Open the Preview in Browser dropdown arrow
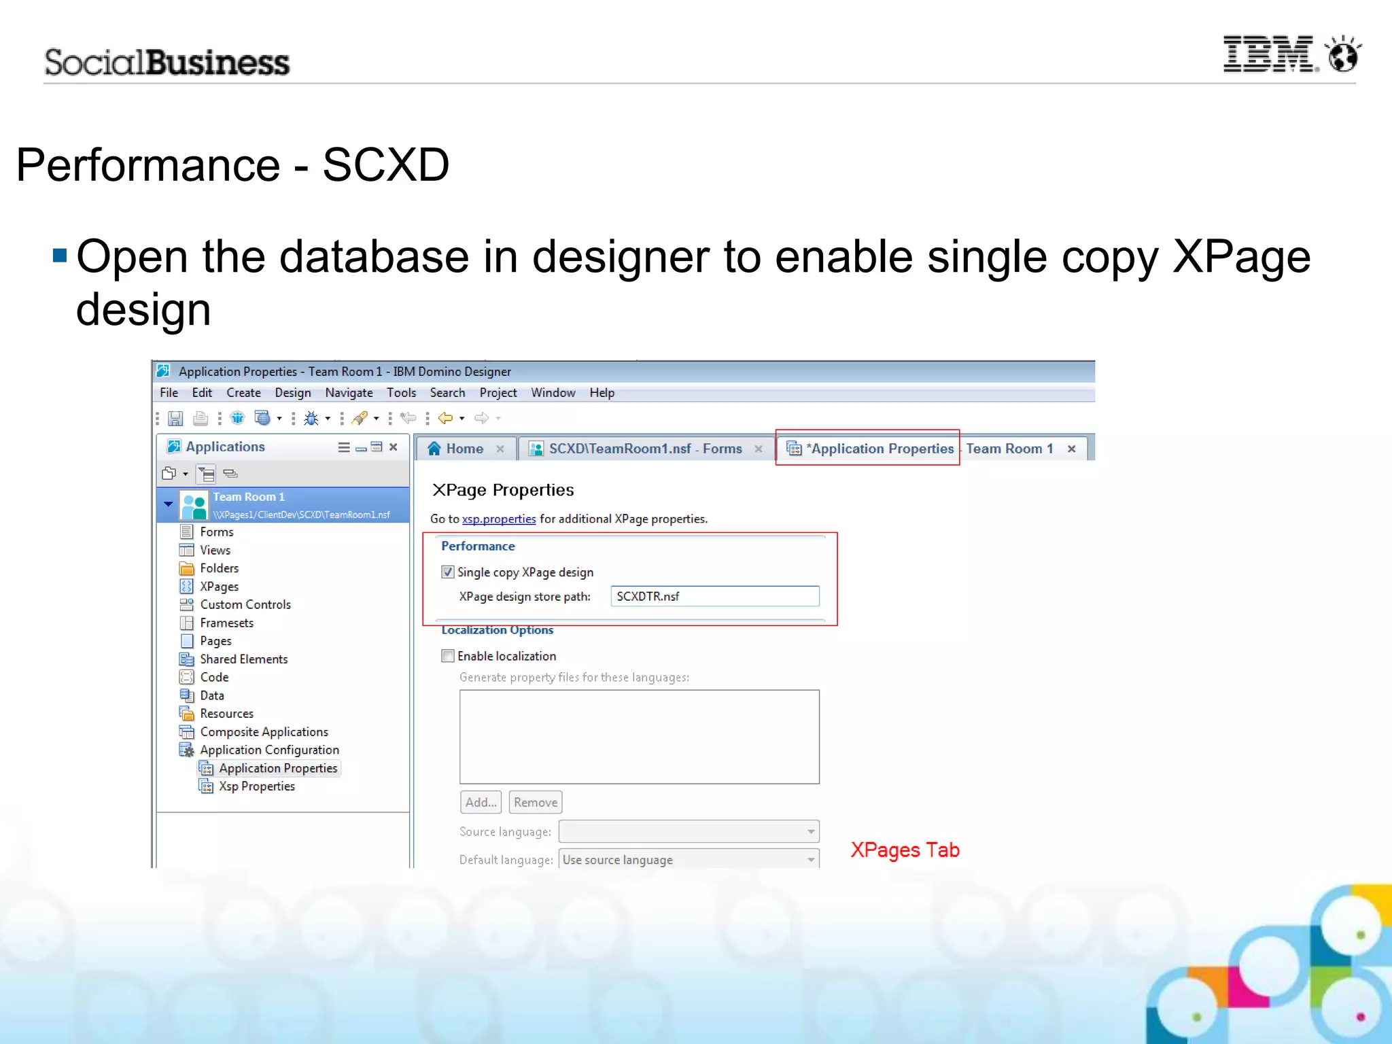Viewport: 1392px width, 1044px height. [279, 419]
